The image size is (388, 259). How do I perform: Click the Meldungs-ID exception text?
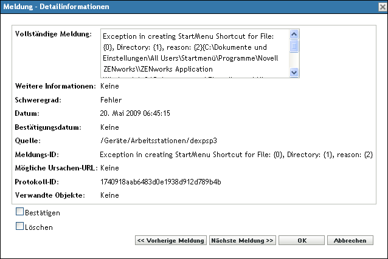click(236, 155)
